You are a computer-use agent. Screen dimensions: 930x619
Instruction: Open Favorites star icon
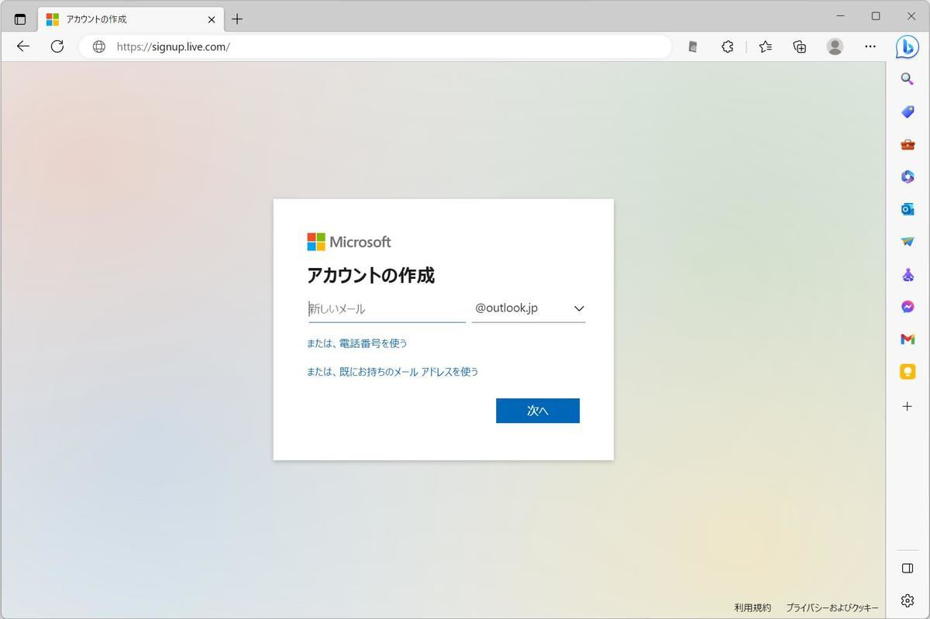[x=766, y=46]
